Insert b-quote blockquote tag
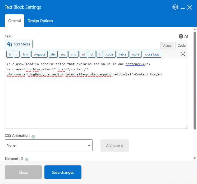Screen dimensions: 197x184 (x=39, y=54)
